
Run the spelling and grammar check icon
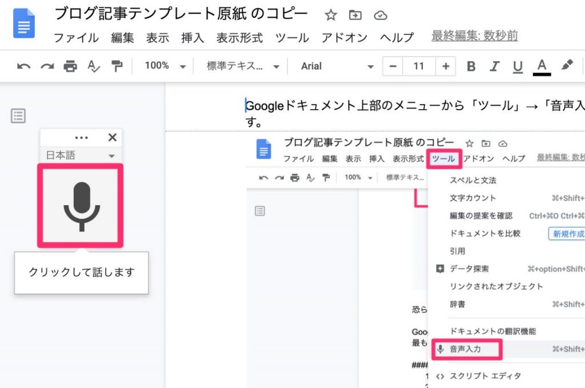coord(94,66)
